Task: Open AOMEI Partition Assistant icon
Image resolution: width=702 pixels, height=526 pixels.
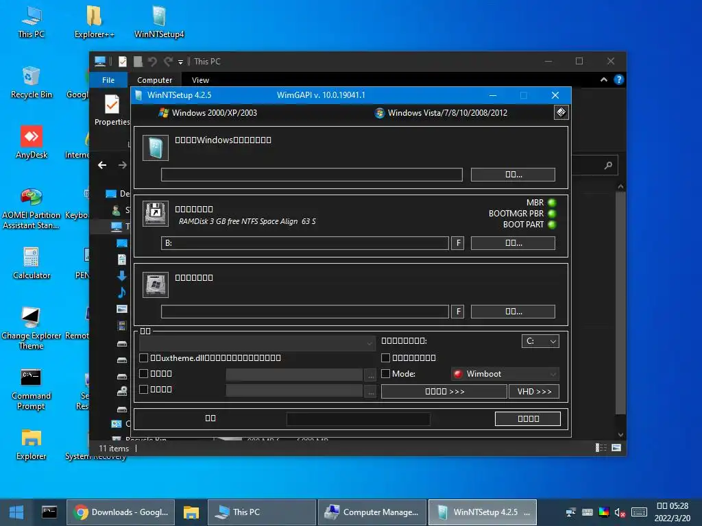Action: (32, 210)
